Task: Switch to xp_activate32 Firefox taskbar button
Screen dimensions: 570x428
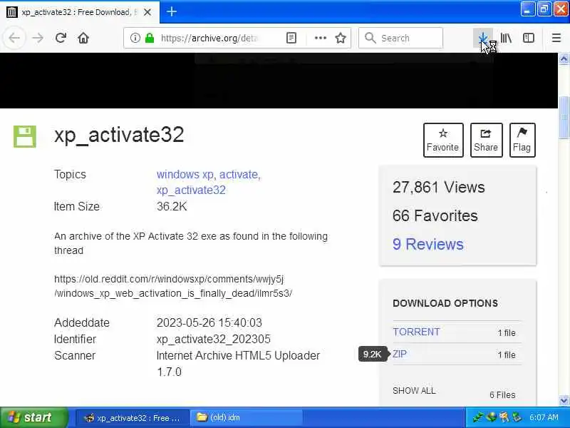Action: pos(133,418)
